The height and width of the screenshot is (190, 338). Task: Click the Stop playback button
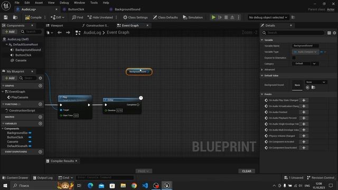click(x=226, y=17)
